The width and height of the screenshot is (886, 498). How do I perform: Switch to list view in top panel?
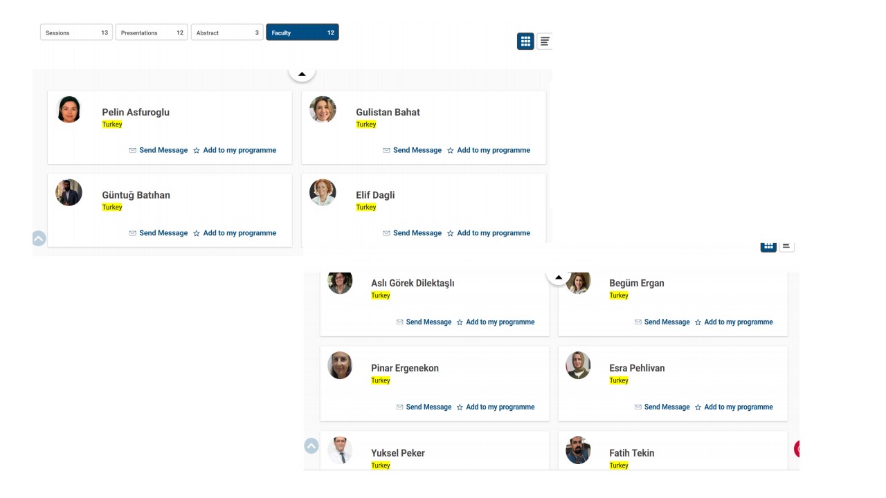point(545,41)
